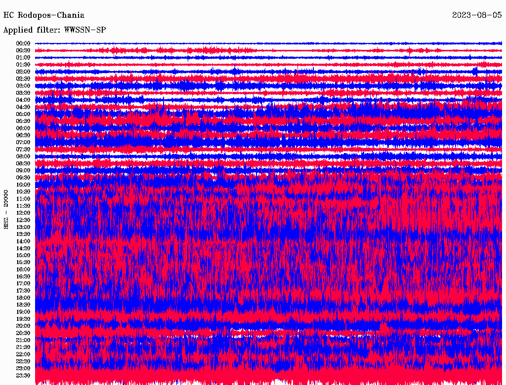Image resolution: width=506 pixels, height=385 pixels.
Task: Click the '17:00' time label
Action: (x=23, y=283)
